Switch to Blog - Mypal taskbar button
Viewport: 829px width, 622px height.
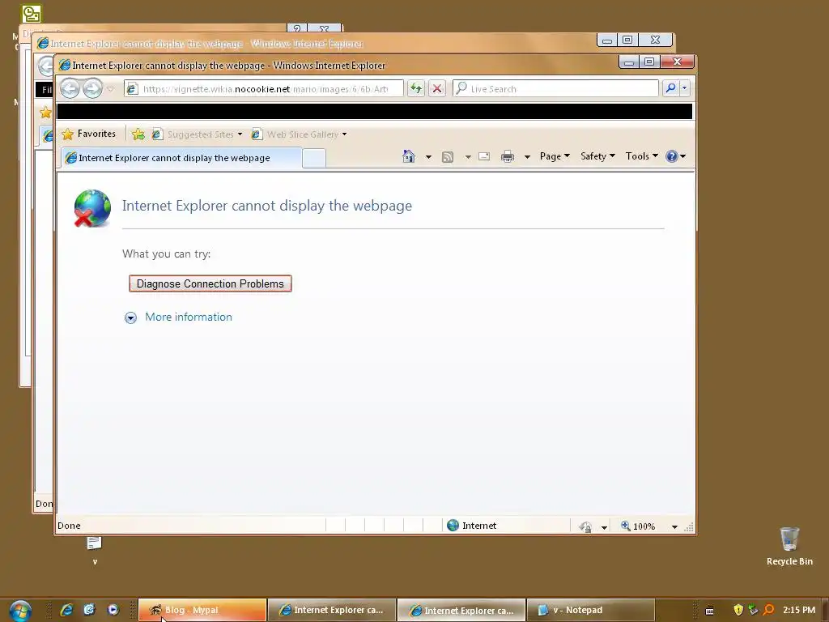point(202,610)
